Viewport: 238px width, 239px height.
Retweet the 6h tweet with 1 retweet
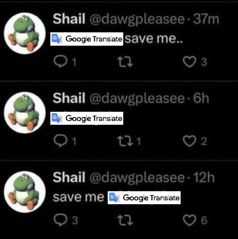tap(125, 141)
